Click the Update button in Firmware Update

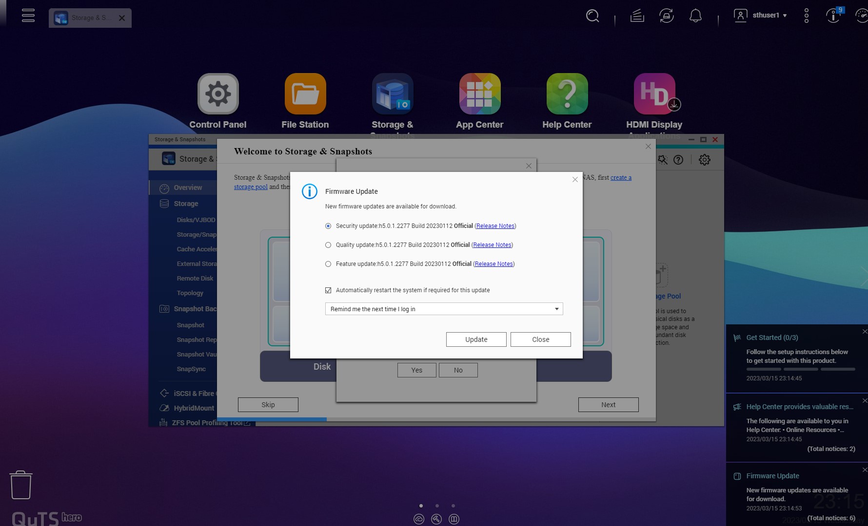click(476, 339)
